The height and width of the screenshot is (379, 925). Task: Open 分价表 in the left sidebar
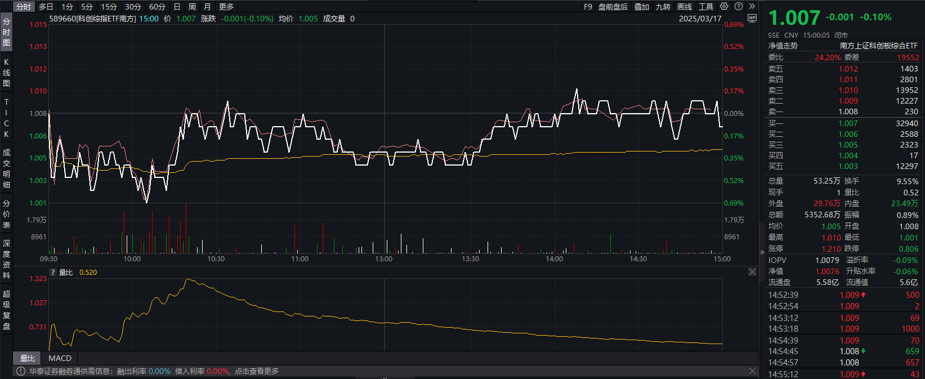coord(6,214)
